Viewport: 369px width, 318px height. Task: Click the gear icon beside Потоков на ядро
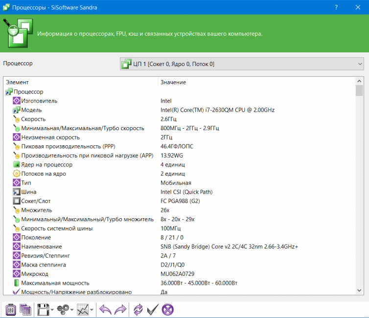tap(17, 174)
